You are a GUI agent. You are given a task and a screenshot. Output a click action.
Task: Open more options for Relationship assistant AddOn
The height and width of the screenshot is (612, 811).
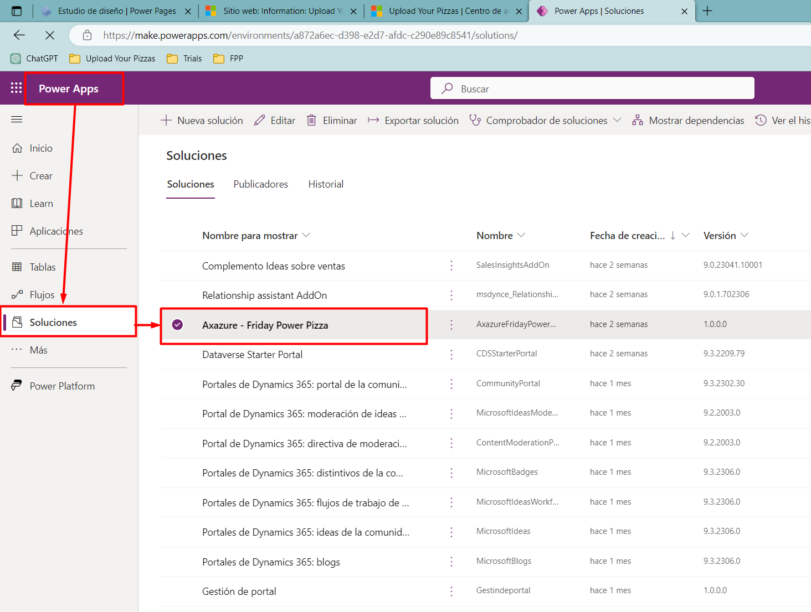[451, 295]
